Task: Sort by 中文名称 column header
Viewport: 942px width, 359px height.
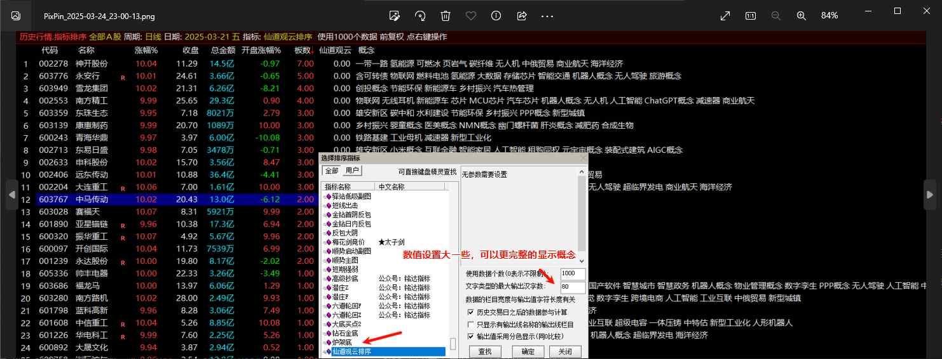Action: pos(409,186)
